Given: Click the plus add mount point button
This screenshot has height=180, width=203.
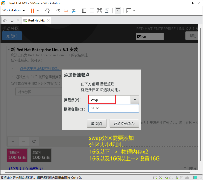Looking at the screenshot, I should click(13, 141).
